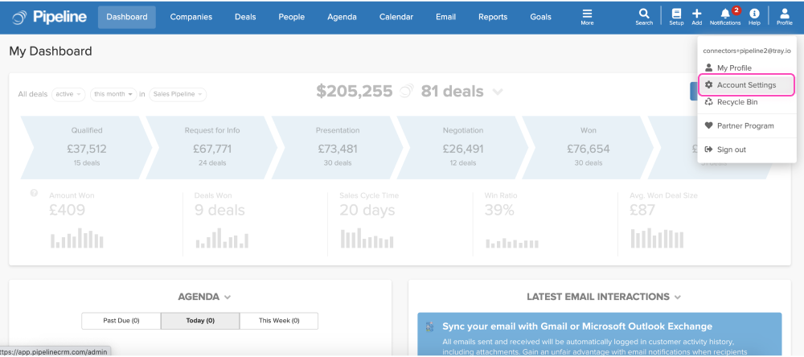Switch agenda to Past Due (0)
The height and width of the screenshot is (357, 804).
pyautogui.click(x=121, y=321)
